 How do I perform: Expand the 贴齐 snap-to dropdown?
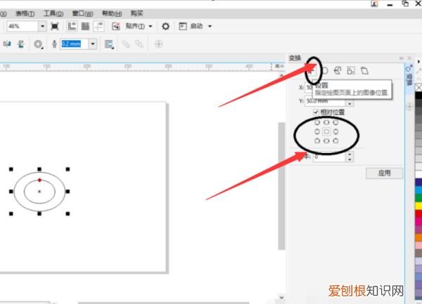(x=151, y=26)
